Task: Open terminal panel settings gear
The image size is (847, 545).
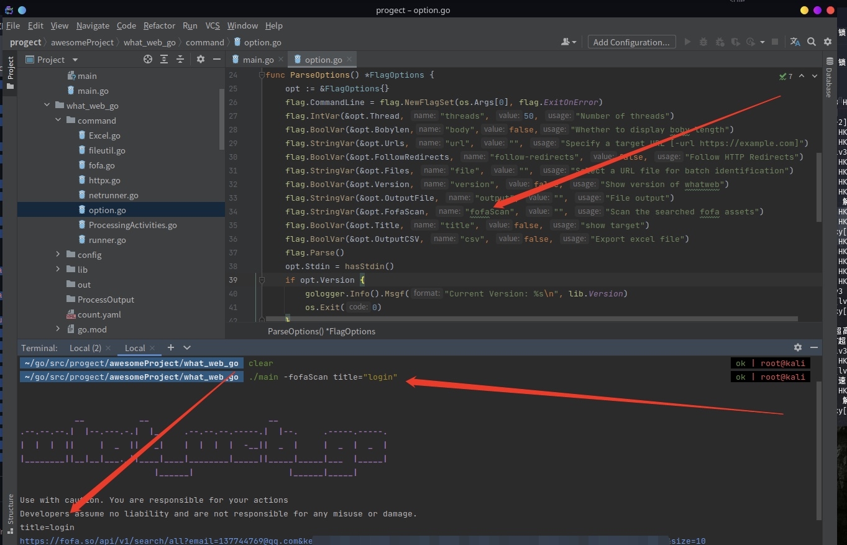Action: point(798,347)
